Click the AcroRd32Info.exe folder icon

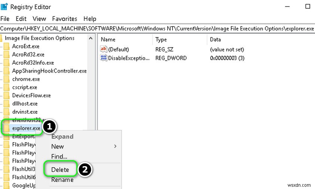coord(7,63)
